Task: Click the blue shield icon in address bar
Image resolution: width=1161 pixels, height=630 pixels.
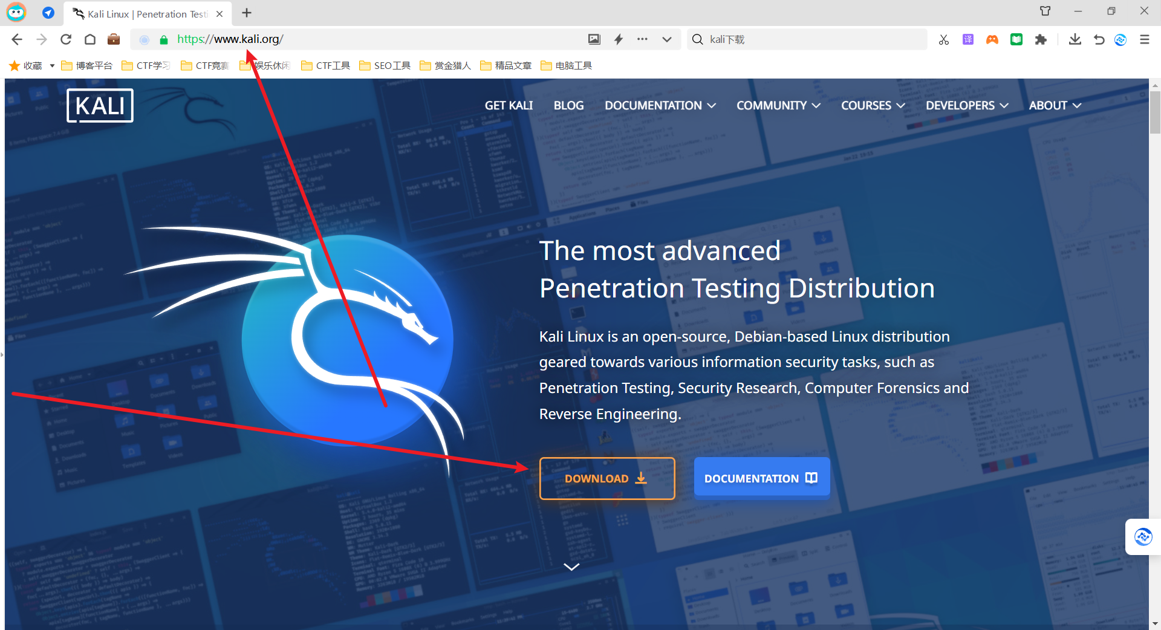Action: click(145, 40)
